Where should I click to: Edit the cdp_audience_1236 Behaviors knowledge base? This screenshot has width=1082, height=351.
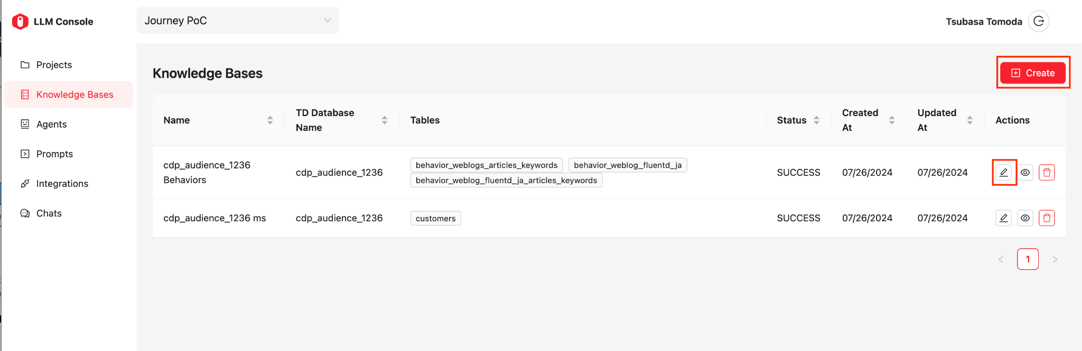pyautogui.click(x=1003, y=173)
